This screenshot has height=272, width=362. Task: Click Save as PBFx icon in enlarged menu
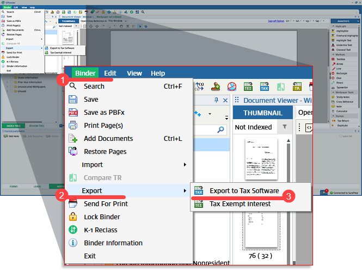tap(73, 113)
